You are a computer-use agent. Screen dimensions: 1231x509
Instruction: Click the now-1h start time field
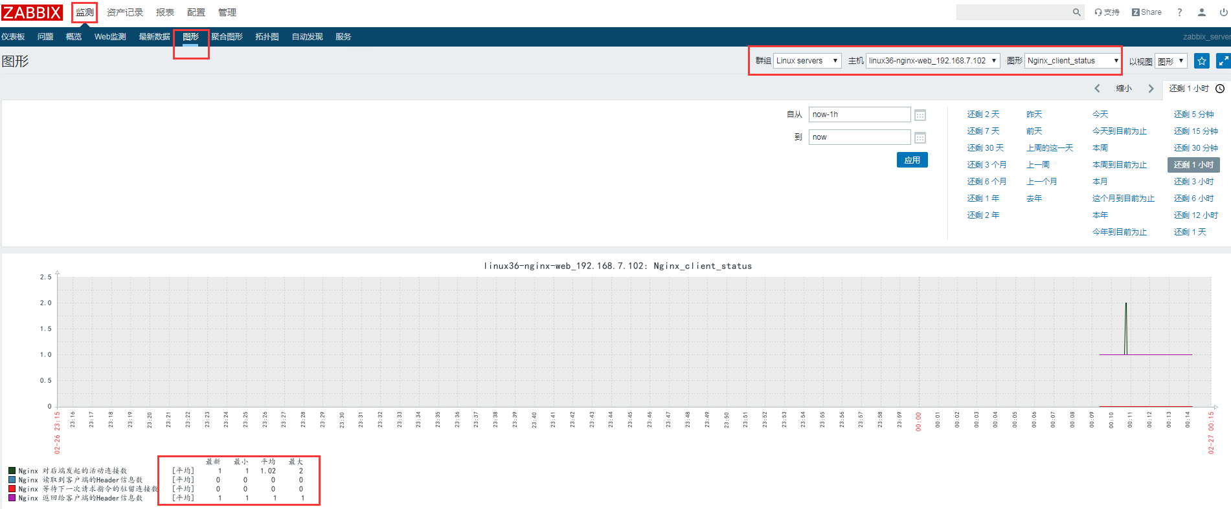point(859,114)
